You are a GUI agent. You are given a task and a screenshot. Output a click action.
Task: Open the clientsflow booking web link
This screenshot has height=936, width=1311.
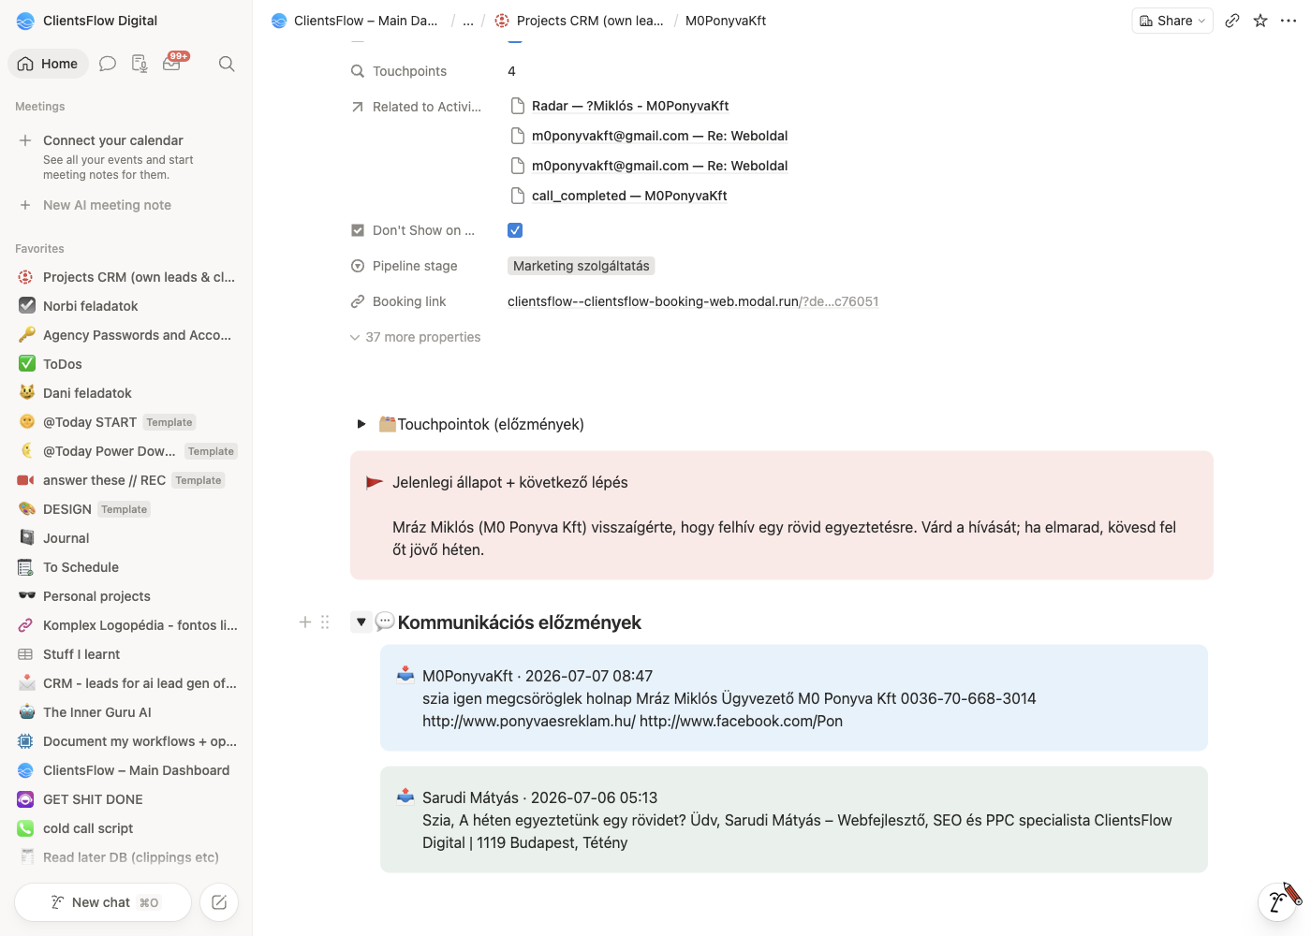click(693, 301)
